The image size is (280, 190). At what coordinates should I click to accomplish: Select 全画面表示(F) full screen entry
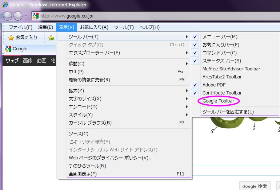point(123,174)
